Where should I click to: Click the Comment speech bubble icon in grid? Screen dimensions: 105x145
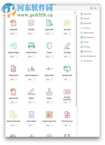click(x=67, y=23)
